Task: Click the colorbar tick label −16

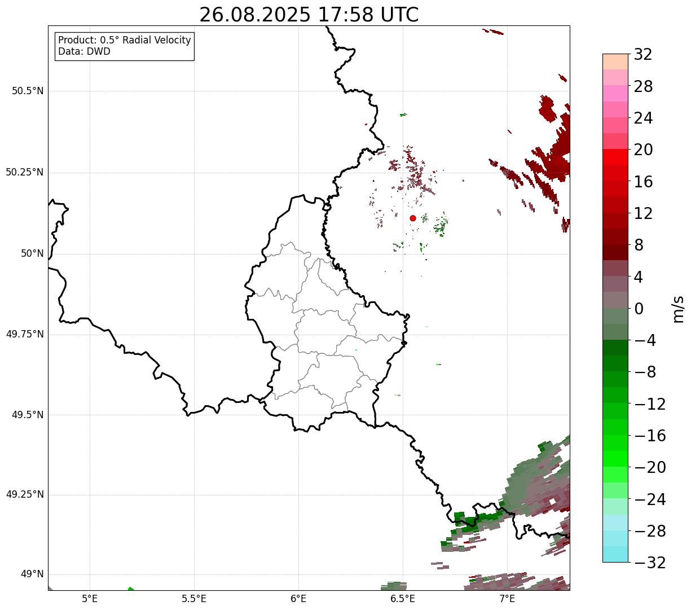Action: coord(650,436)
